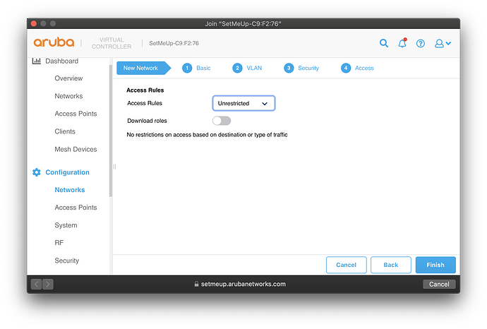Open Access Points under Dashboard
Screen dimensions: 487x329
pyautogui.click(x=76, y=114)
